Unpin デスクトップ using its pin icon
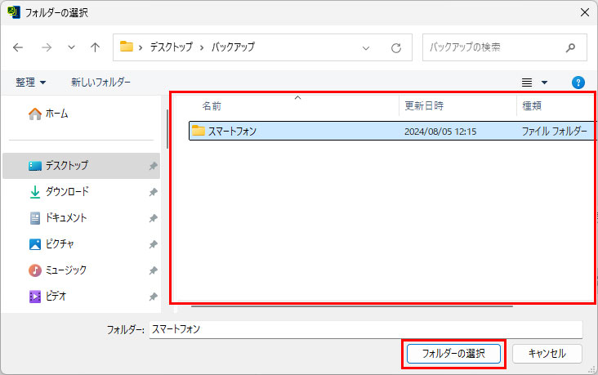 [x=153, y=166]
